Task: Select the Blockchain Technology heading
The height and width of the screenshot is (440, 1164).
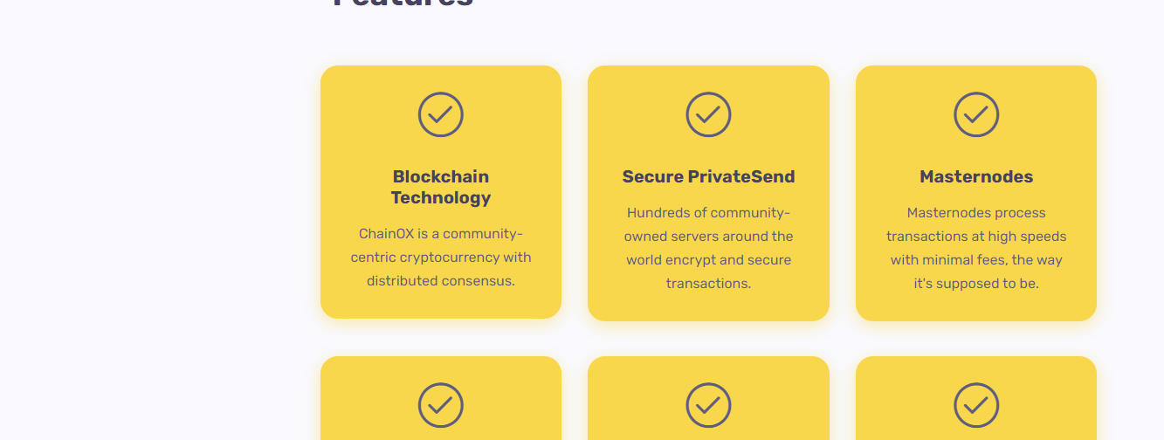Action: pos(441,187)
